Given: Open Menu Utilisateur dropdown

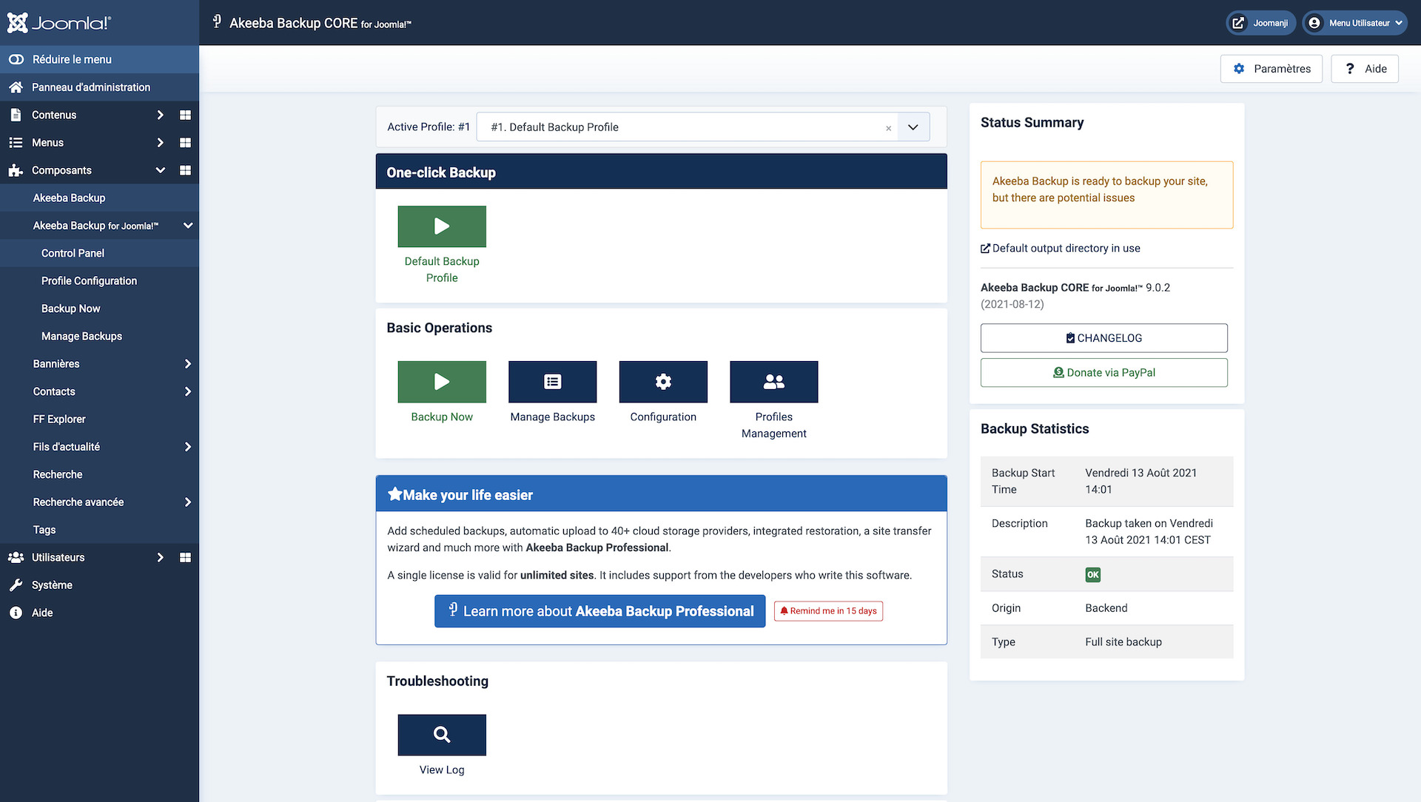Looking at the screenshot, I should (1355, 23).
